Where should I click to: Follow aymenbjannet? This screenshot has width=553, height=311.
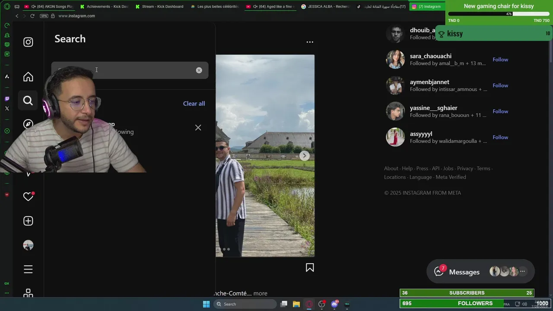500,86
